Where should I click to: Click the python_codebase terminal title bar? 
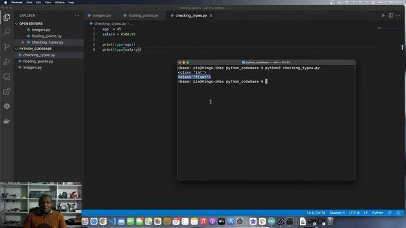(x=266, y=63)
